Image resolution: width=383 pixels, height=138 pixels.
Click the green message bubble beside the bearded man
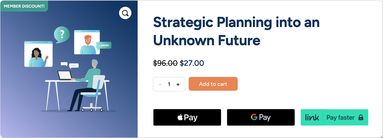pos(104,45)
